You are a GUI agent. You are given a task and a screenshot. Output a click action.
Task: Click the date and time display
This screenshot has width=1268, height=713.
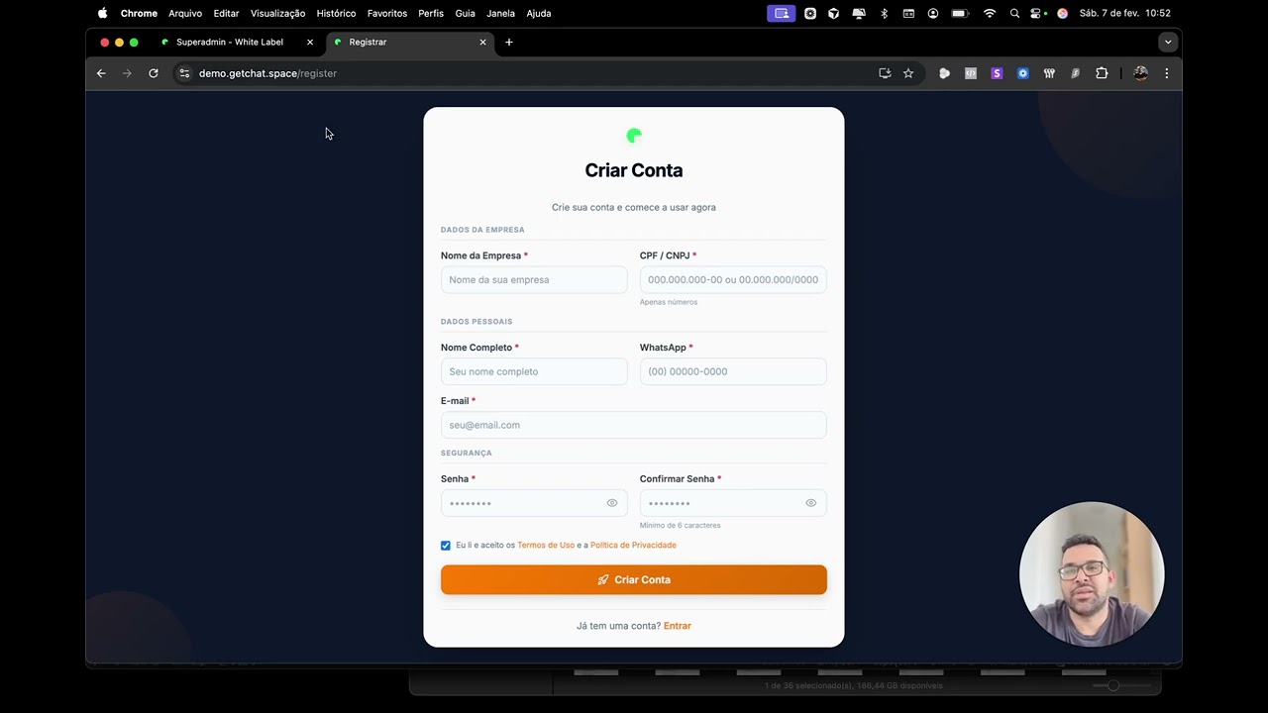click(1124, 13)
